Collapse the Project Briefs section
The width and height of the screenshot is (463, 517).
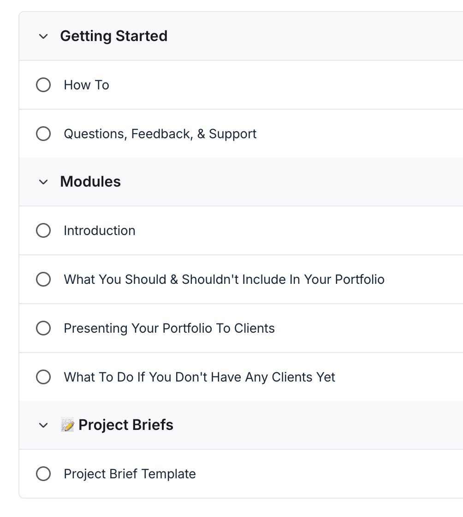(43, 424)
